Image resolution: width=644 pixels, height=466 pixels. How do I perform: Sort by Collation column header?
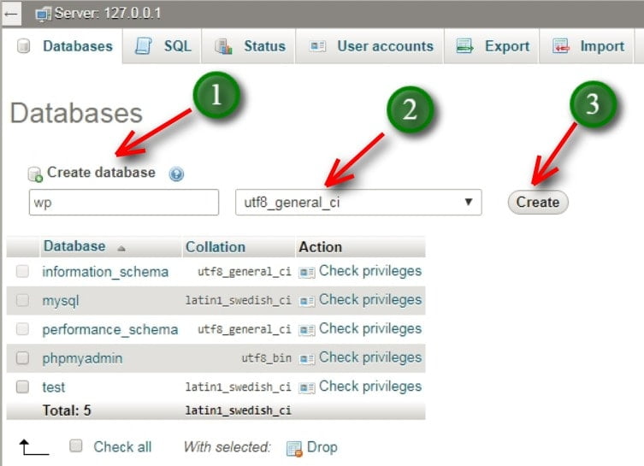[x=216, y=247]
